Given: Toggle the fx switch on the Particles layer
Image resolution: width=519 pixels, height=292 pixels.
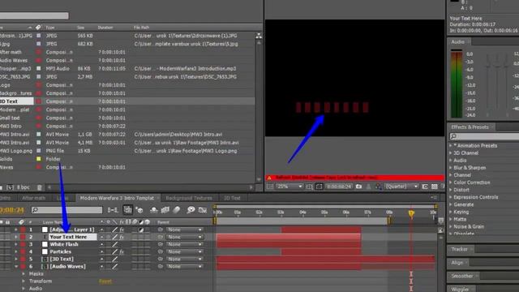Looking at the screenshot, I should (x=122, y=251).
